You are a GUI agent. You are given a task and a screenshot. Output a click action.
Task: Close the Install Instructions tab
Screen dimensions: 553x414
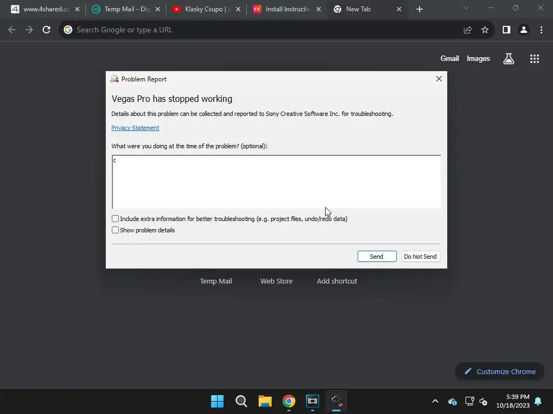point(319,9)
